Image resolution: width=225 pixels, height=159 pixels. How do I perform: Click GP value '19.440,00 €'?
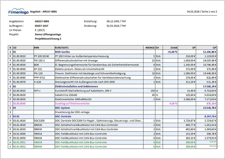pyautogui.click(x=210, y=74)
